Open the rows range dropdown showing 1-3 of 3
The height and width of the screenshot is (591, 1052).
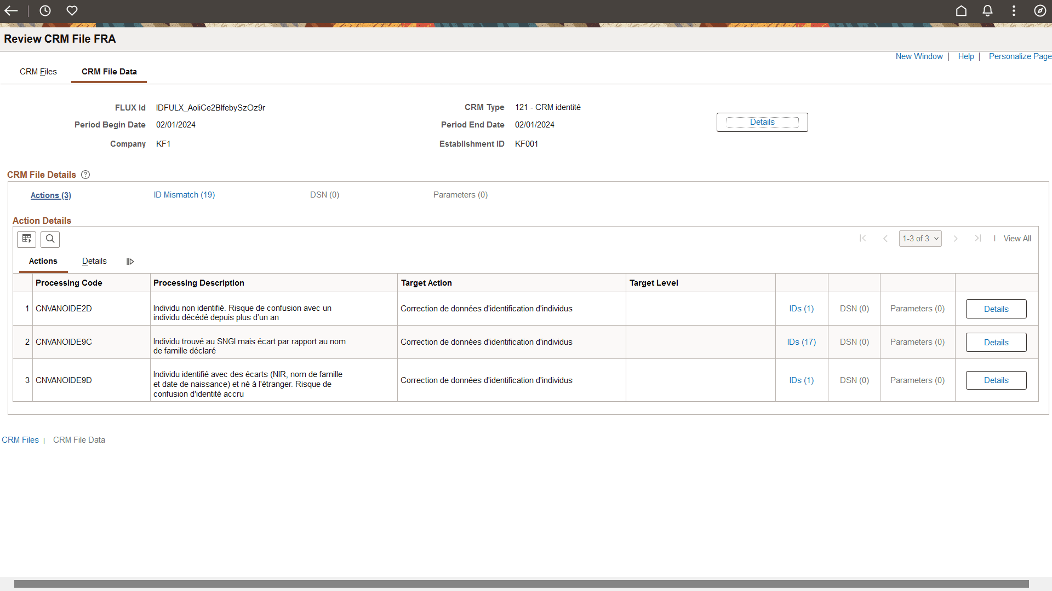point(920,239)
